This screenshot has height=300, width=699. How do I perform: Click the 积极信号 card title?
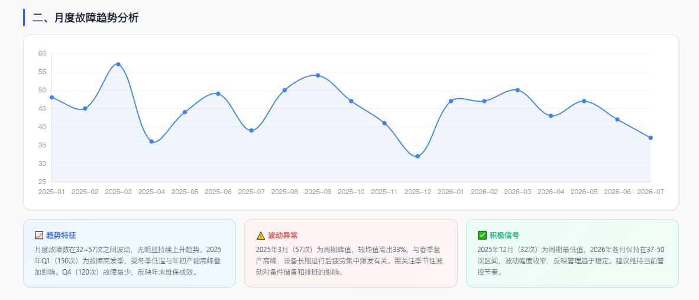[504, 236]
